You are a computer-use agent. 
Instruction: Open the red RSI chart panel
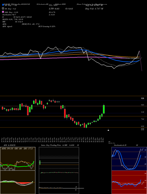tap(129, 182)
